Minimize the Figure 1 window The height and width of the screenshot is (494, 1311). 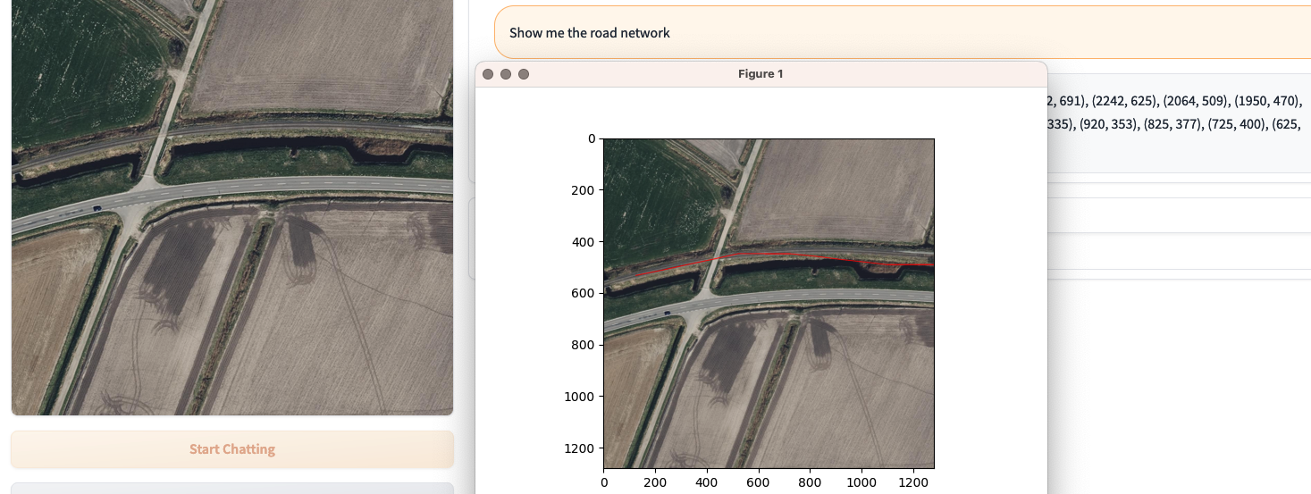(x=506, y=74)
